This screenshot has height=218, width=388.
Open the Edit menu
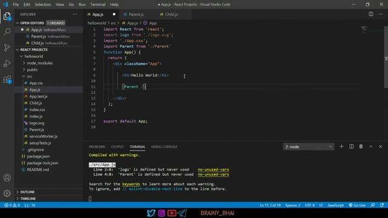point(27,4)
